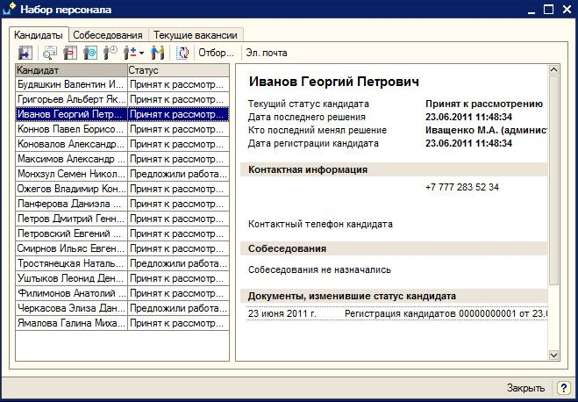Click the Статус column header
The height and width of the screenshot is (402, 578).
pyautogui.click(x=178, y=69)
